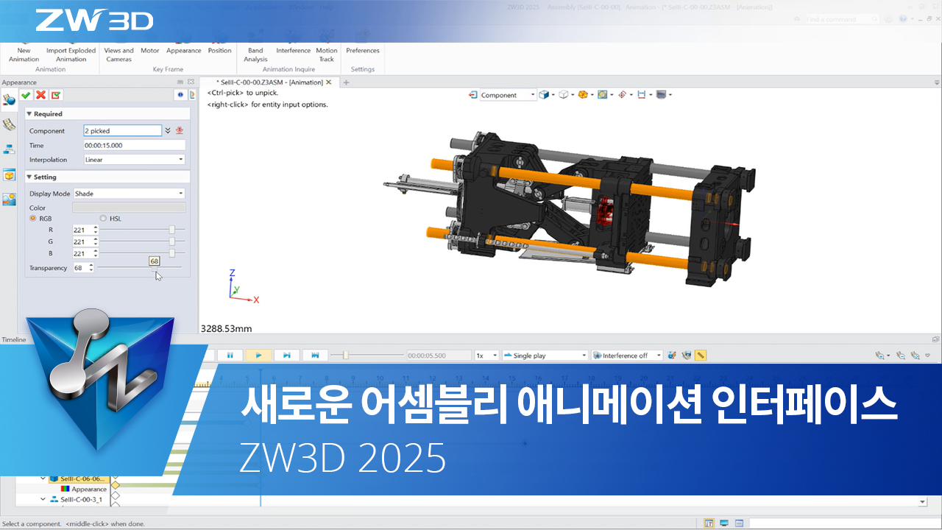The height and width of the screenshot is (530, 942).
Task: Open the yellow cube sidebar icon
Action: [x=9, y=175]
